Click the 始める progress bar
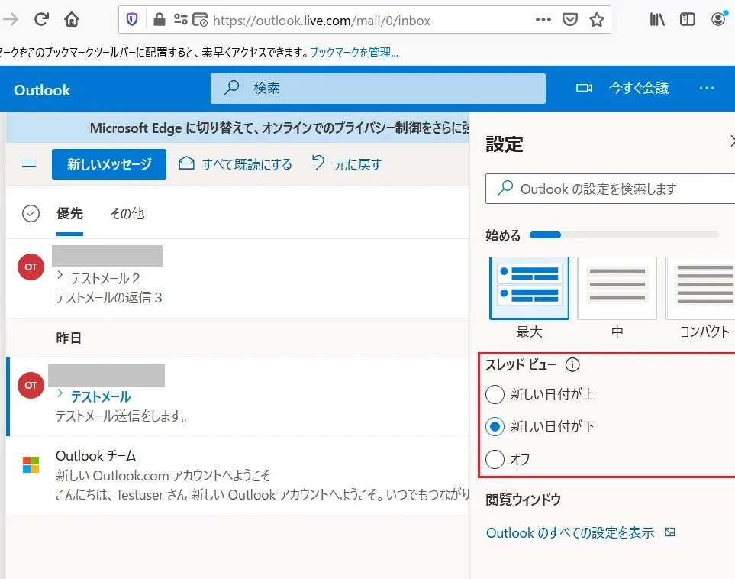This screenshot has height=579, width=735. (x=624, y=235)
